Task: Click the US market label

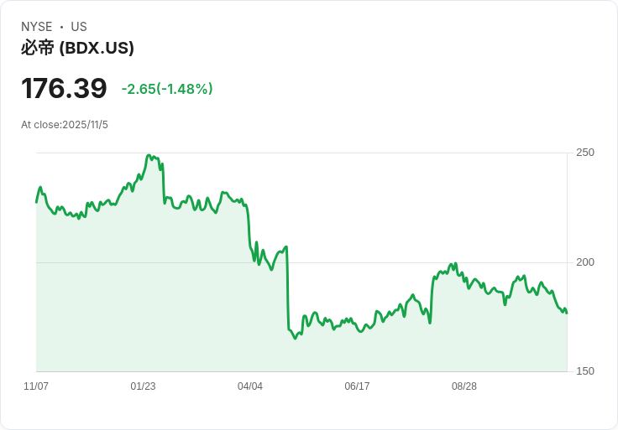Action: pyautogui.click(x=79, y=27)
